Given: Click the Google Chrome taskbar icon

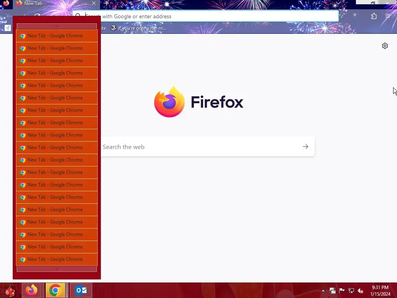Looking at the screenshot, I should (55, 290).
